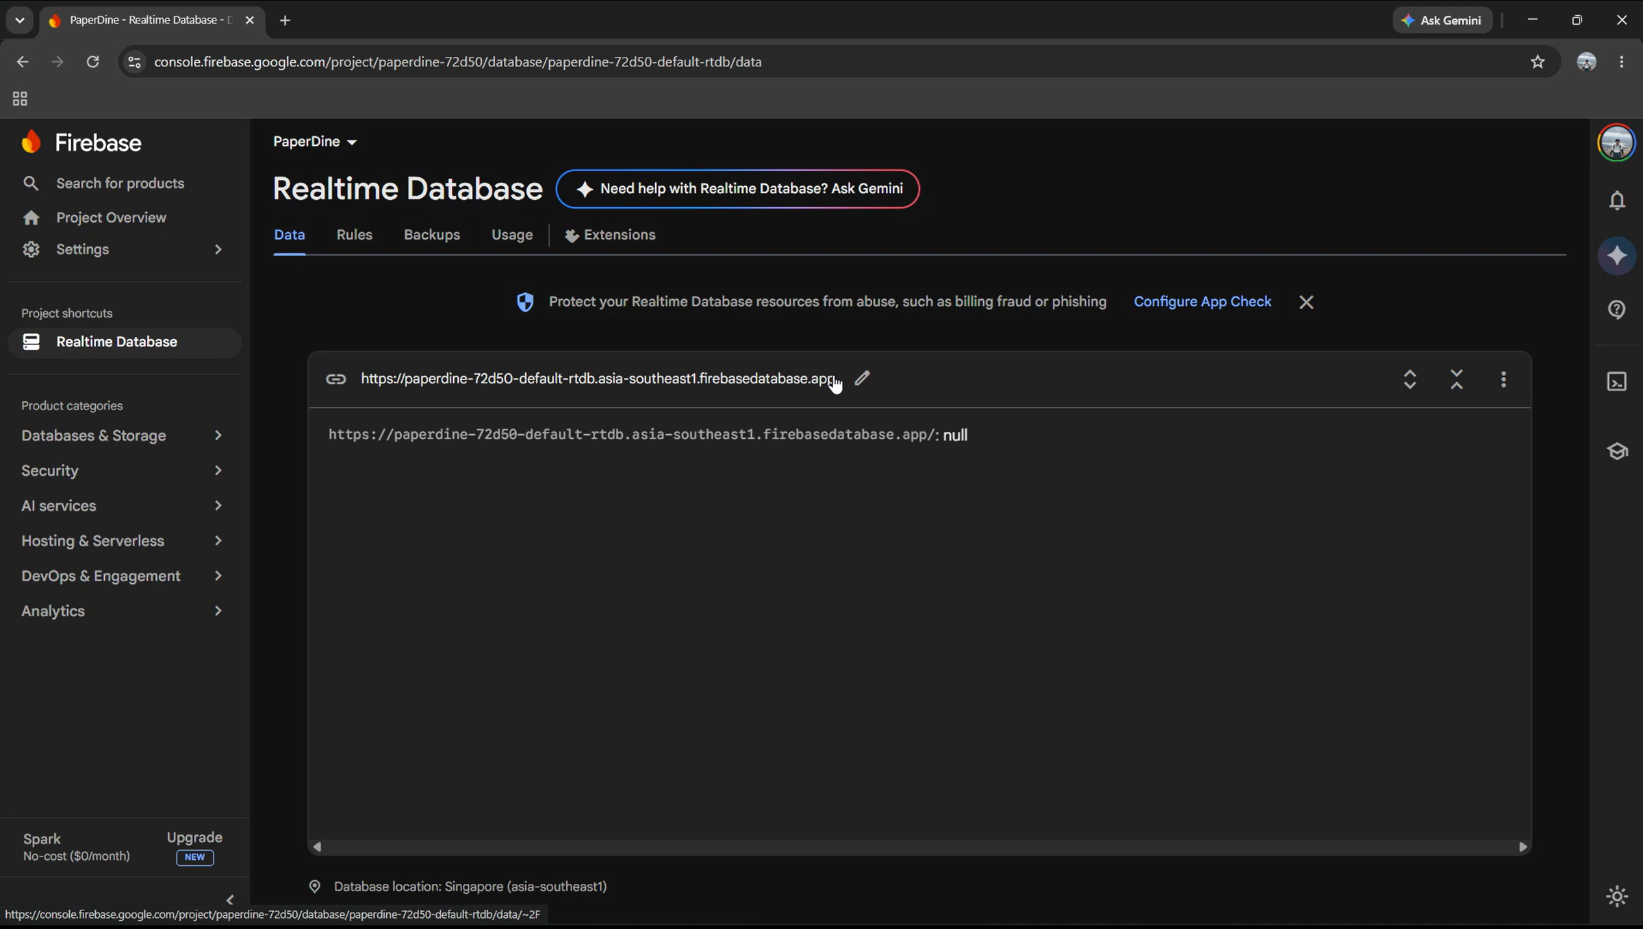The width and height of the screenshot is (1643, 929).
Task: Open Chrome profile icon
Action: 1586,62
